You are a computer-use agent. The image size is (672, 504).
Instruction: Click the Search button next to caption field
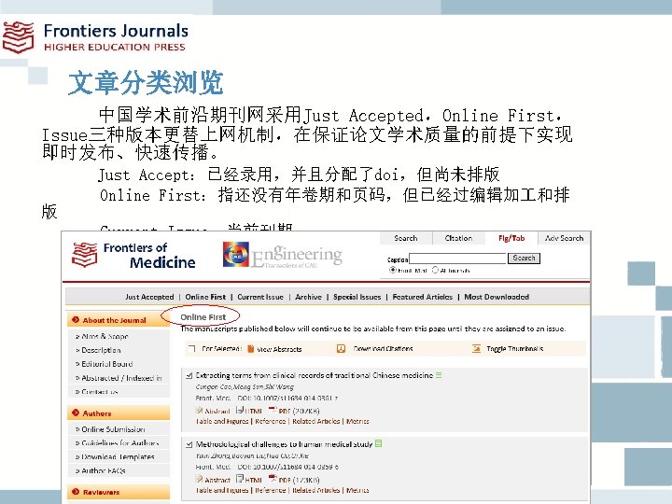(x=524, y=258)
